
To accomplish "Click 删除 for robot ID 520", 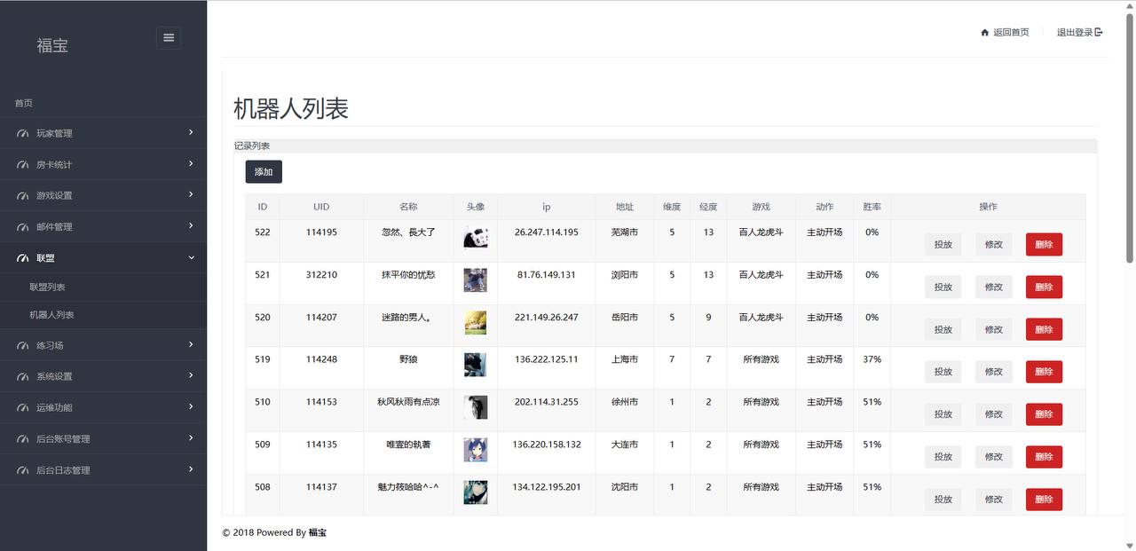I will (1044, 329).
